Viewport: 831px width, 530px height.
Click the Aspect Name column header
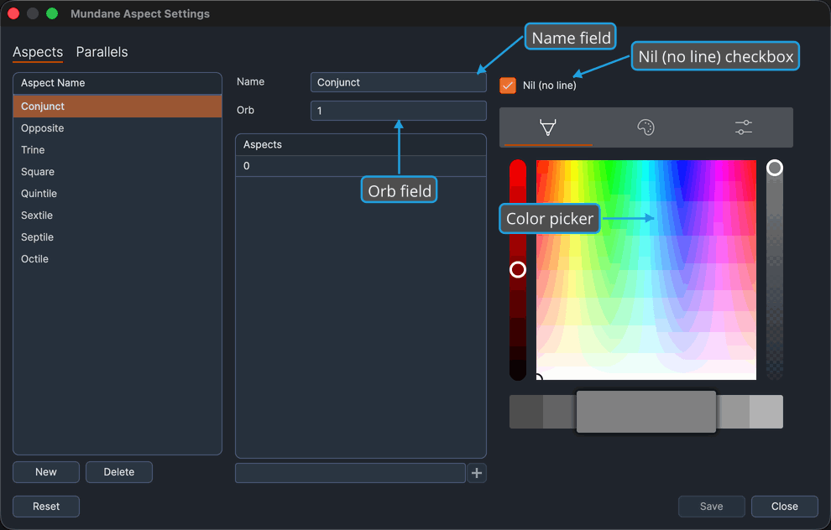(x=118, y=83)
